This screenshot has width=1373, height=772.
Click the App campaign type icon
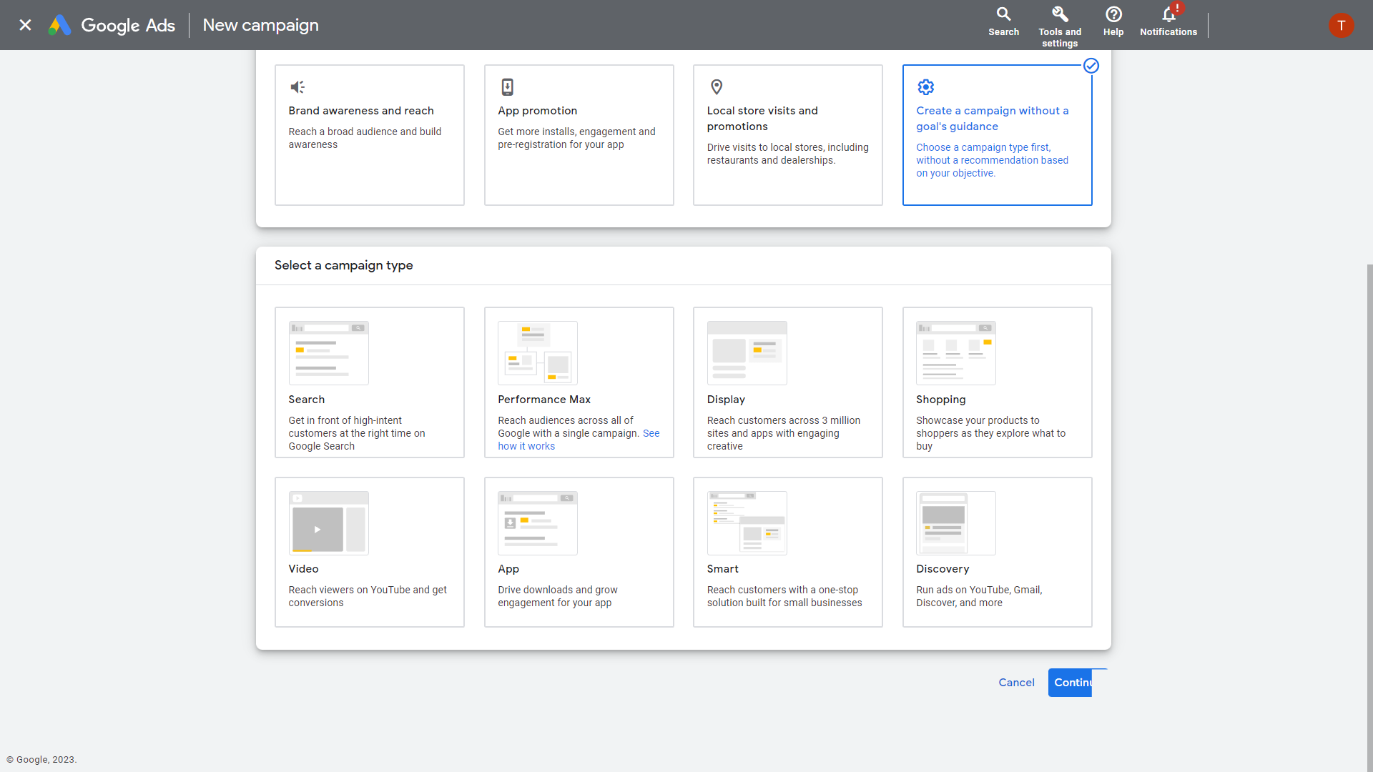coord(538,523)
